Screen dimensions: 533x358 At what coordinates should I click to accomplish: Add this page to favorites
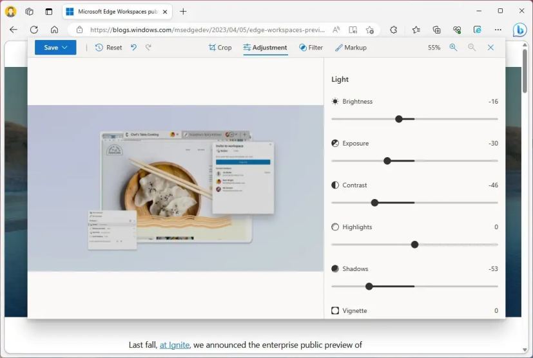point(370,30)
